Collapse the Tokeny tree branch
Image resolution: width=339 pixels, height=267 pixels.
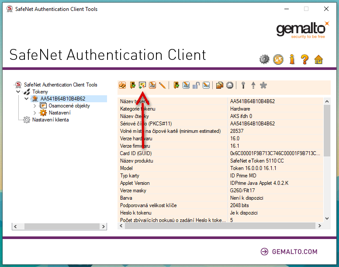[18, 92]
